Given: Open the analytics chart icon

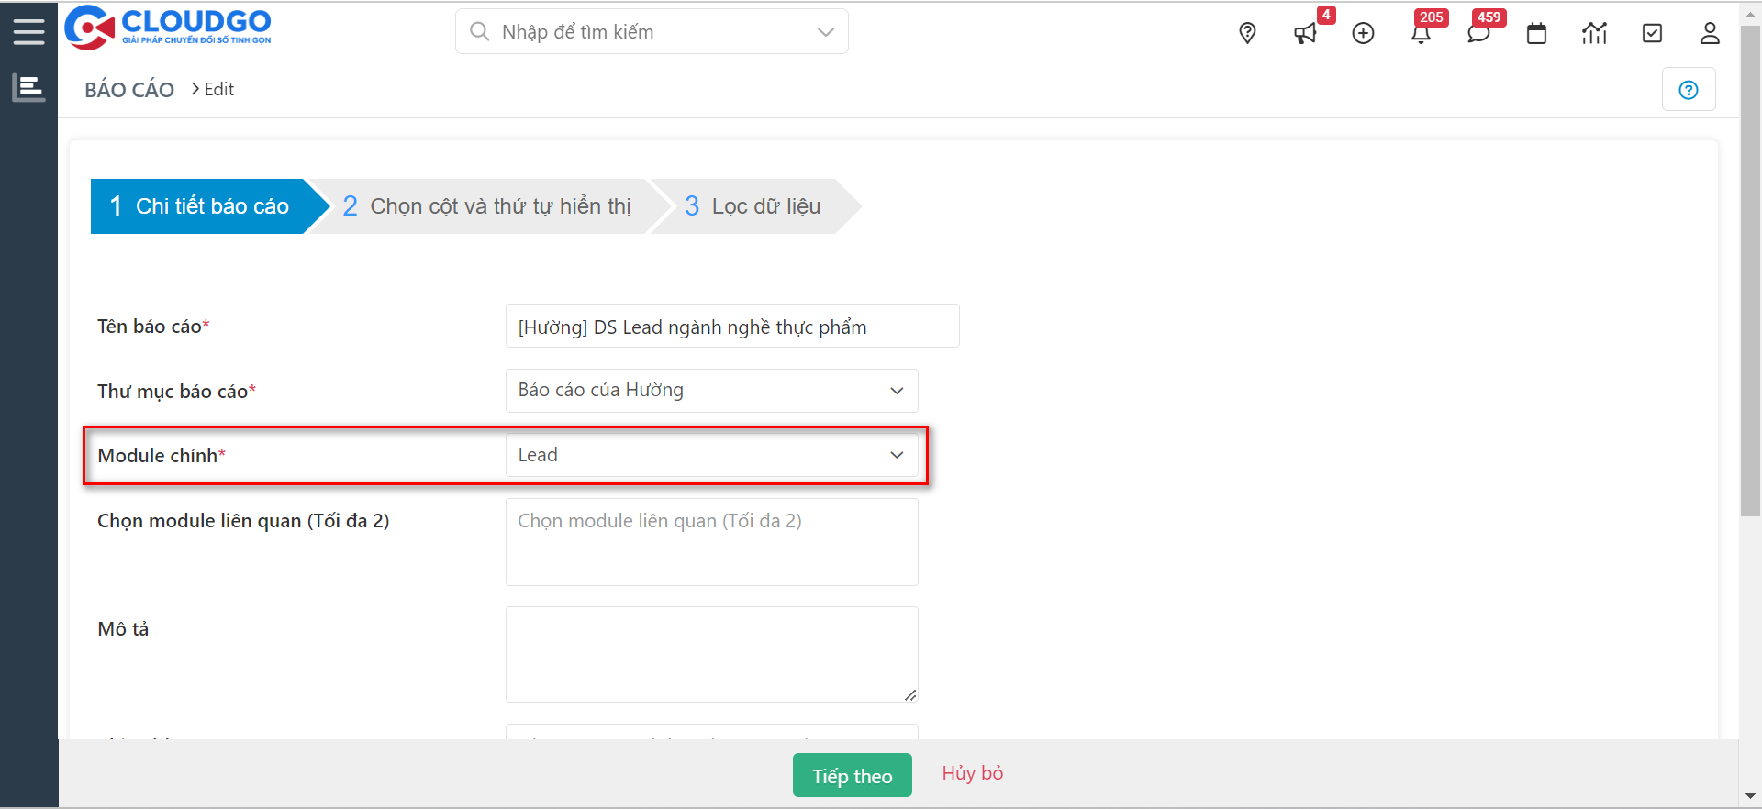Looking at the screenshot, I should tap(1594, 34).
